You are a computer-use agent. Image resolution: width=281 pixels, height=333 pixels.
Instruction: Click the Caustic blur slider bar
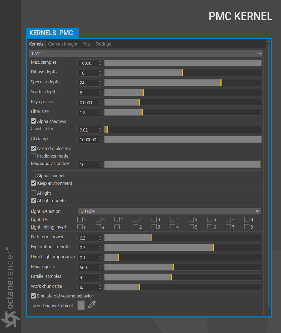(x=183, y=130)
